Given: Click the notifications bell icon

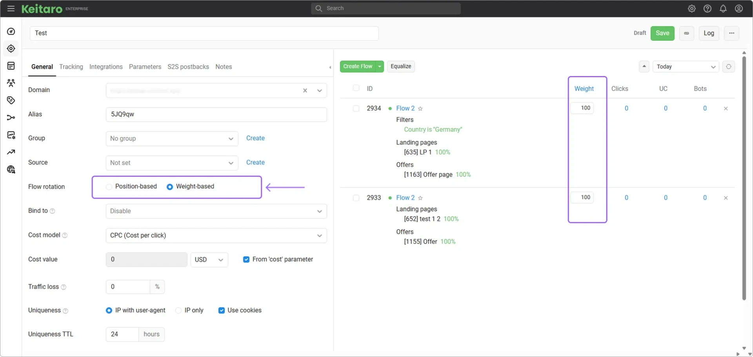Looking at the screenshot, I should coord(723,9).
